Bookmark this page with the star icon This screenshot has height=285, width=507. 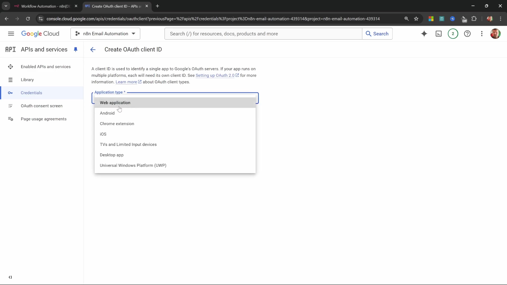pyautogui.click(x=416, y=19)
